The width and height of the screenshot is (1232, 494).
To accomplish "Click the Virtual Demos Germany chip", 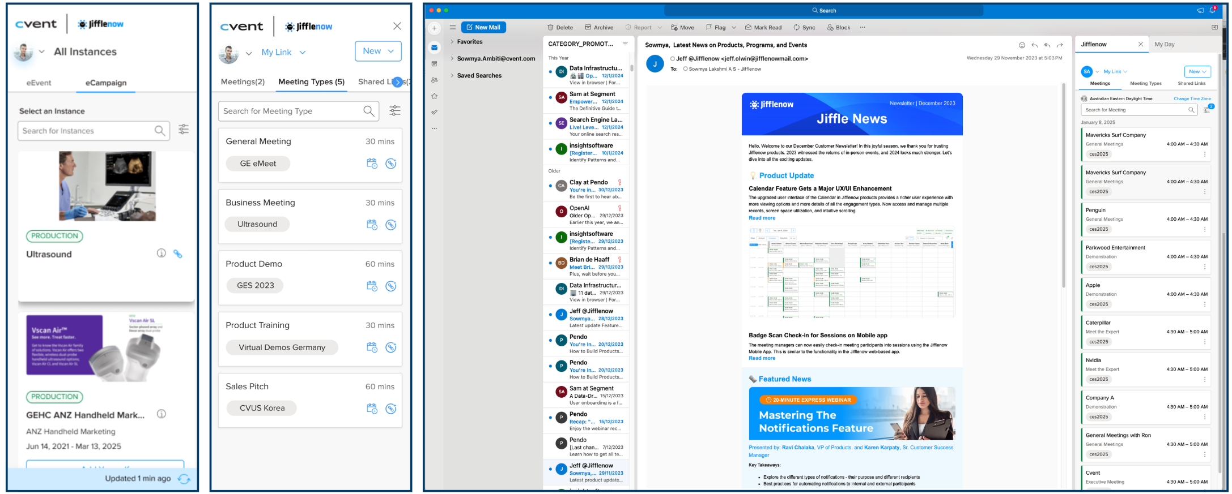I will (x=282, y=347).
